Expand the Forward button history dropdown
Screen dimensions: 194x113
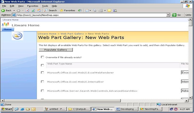[23, 11]
